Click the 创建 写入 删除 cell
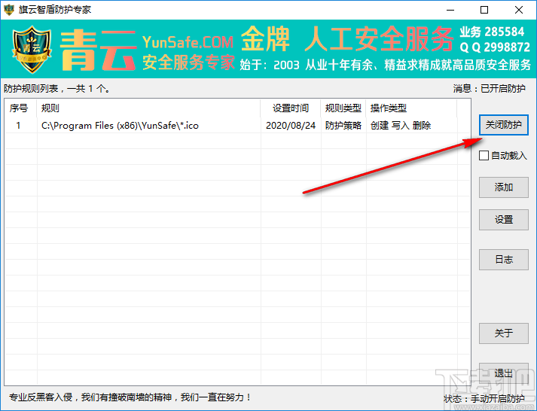Image resolution: width=537 pixels, height=411 pixels. [x=401, y=126]
